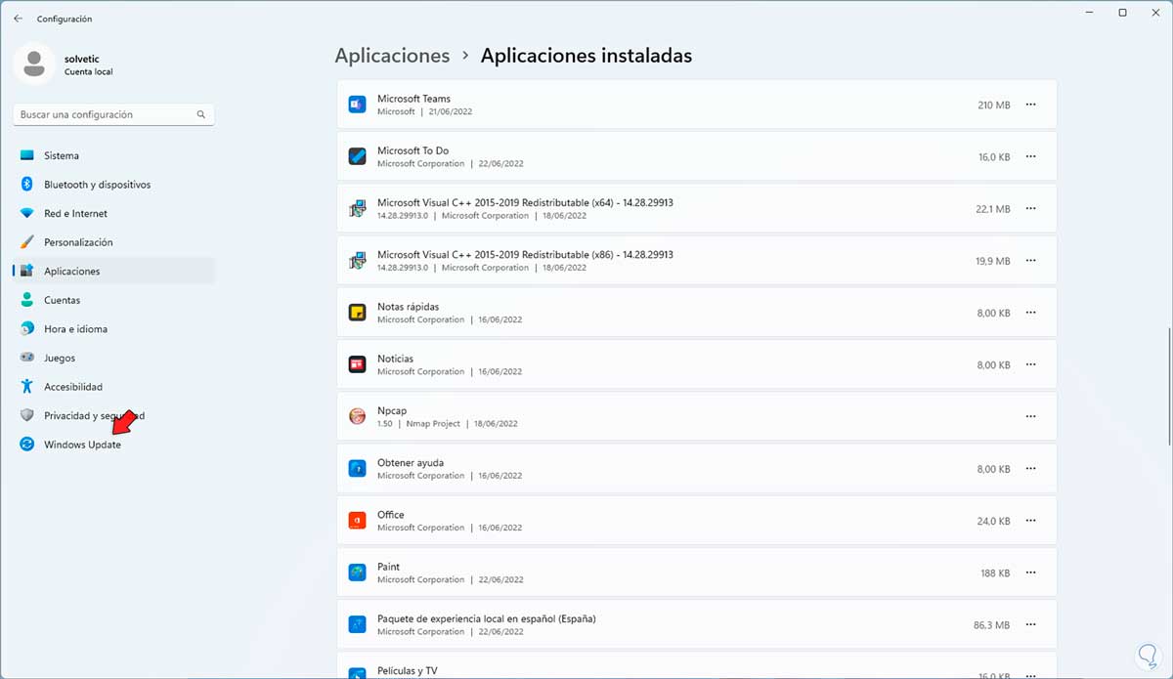Click the solvetic account profile picture
Image resolution: width=1173 pixels, height=679 pixels.
tap(34, 64)
